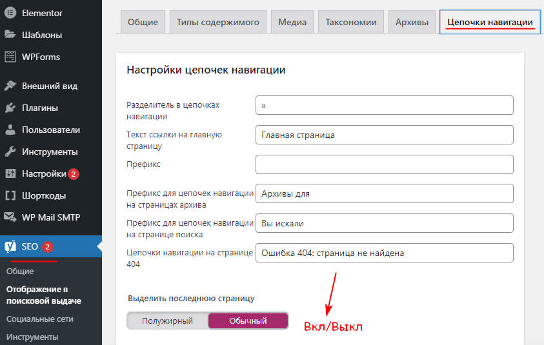Switch to the Типы содержимого tab
544x345 pixels.
[218, 22]
